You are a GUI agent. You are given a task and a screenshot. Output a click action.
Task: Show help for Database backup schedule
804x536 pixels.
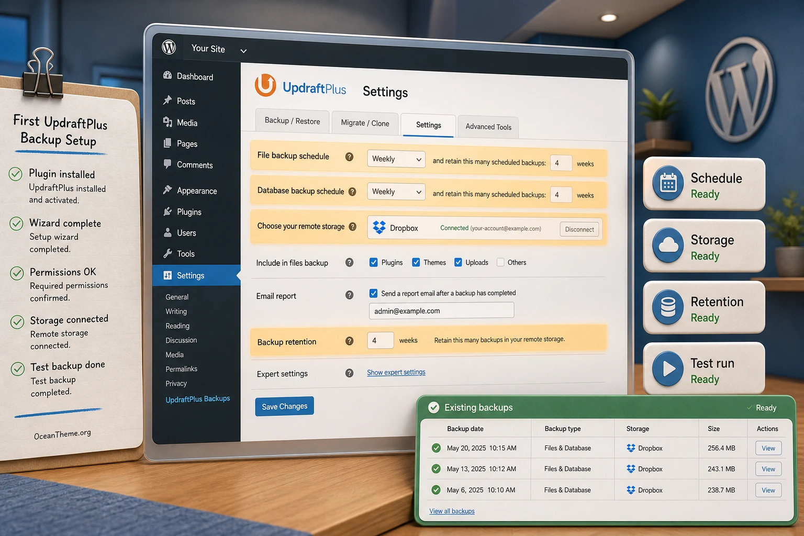[352, 192]
